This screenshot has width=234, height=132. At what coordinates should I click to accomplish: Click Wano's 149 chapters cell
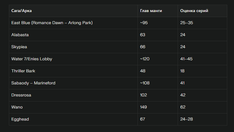[143, 107]
